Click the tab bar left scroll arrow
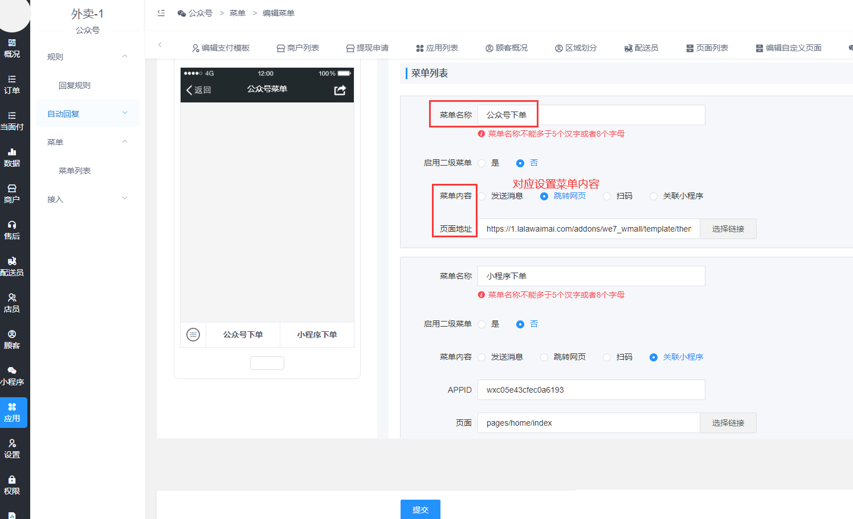Image resolution: width=853 pixels, height=519 pixels. (x=160, y=44)
